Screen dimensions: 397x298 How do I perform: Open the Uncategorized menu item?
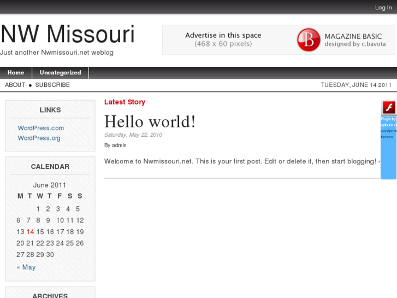[x=60, y=73]
